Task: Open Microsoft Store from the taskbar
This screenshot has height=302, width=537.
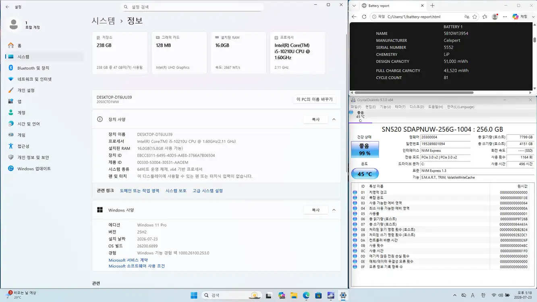Action: point(318,295)
